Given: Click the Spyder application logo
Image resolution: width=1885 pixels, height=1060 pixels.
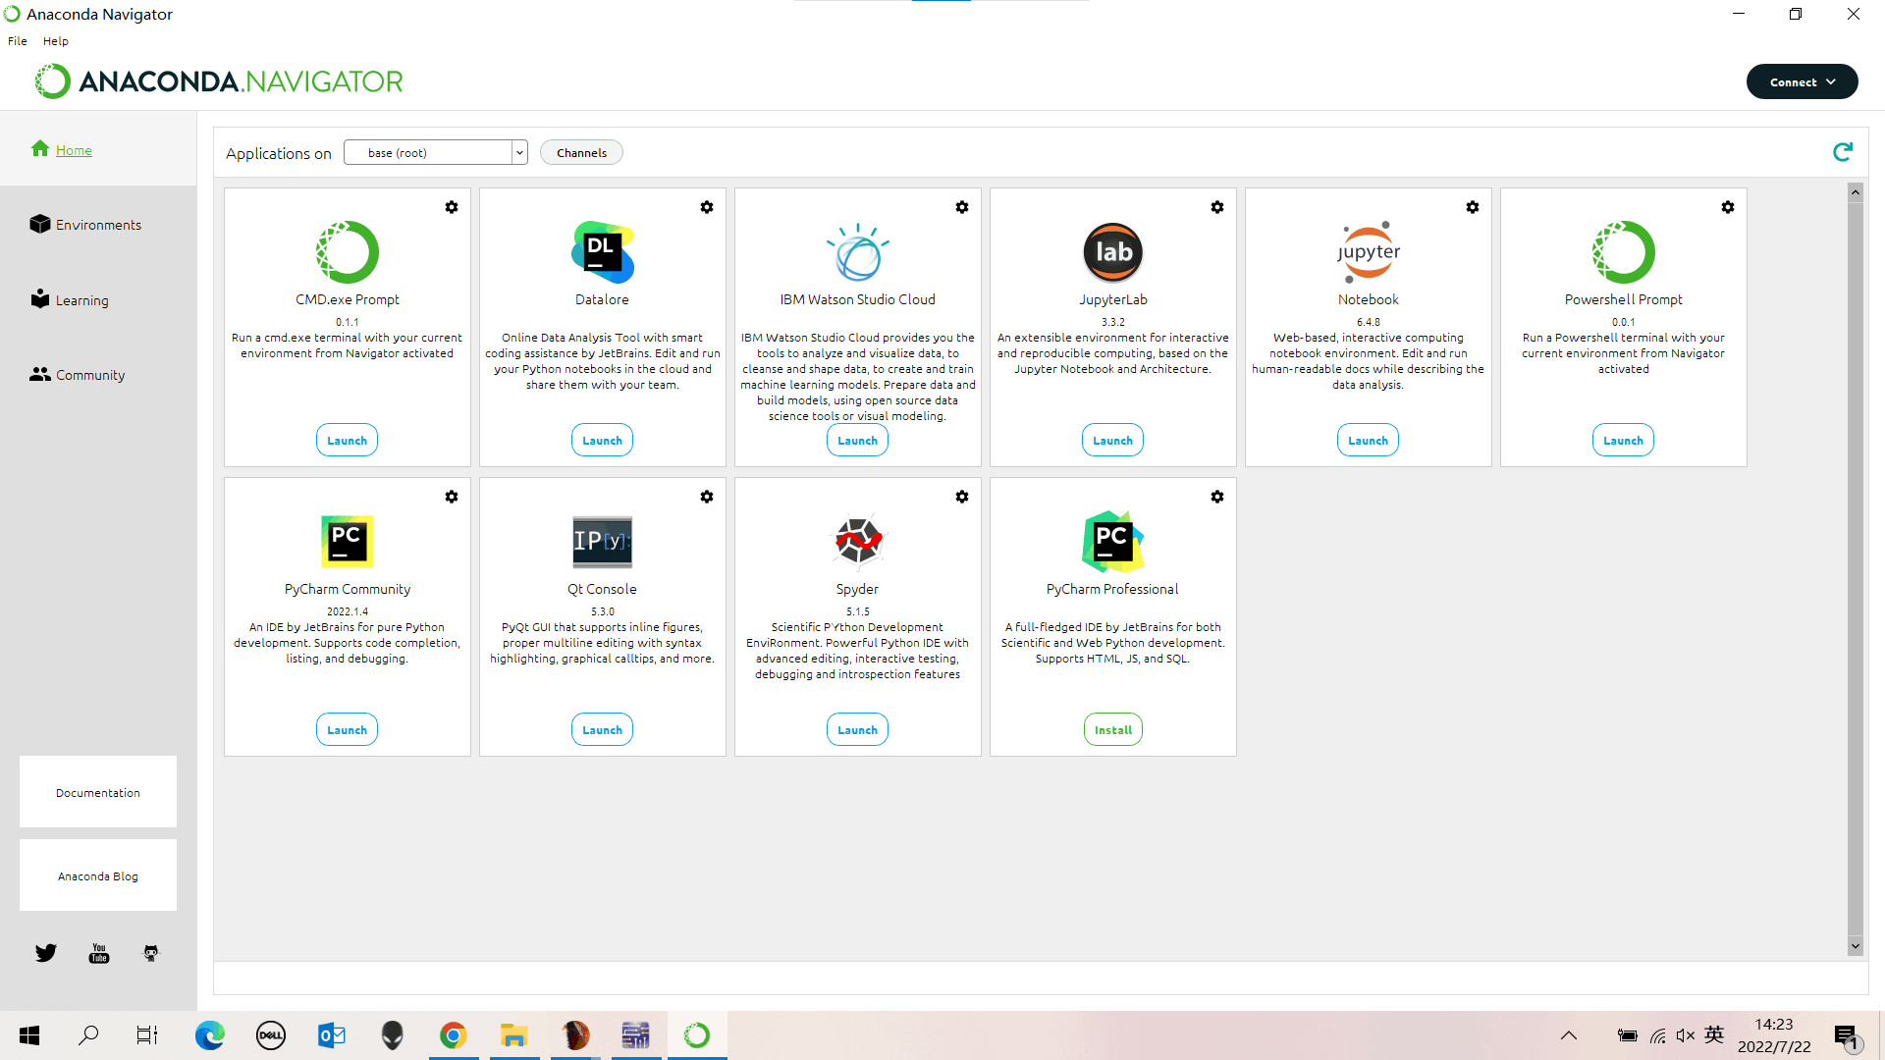Looking at the screenshot, I should point(857,541).
